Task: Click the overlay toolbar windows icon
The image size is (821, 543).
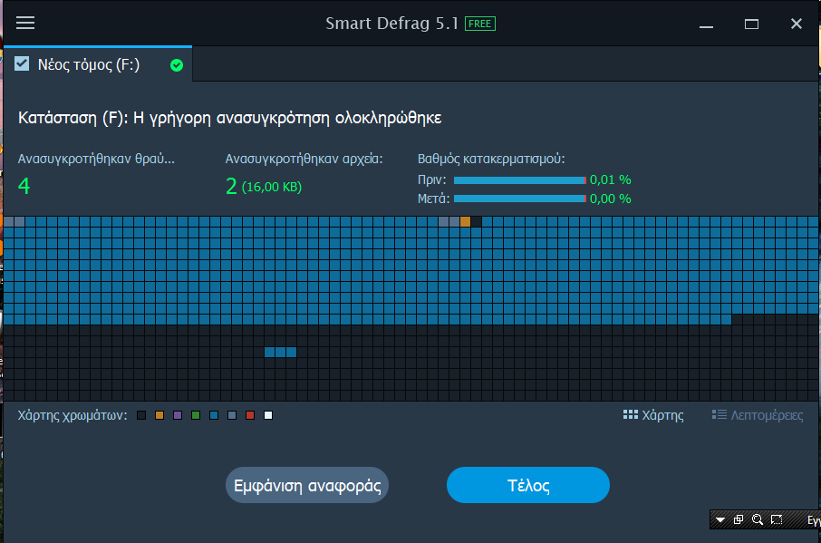Action: [739, 519]
